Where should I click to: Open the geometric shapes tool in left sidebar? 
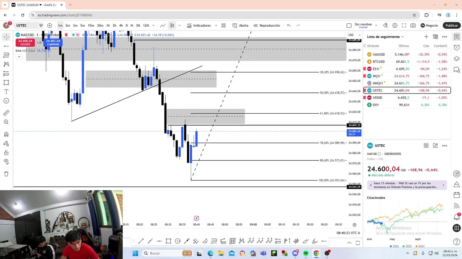(x=6, y=82)
